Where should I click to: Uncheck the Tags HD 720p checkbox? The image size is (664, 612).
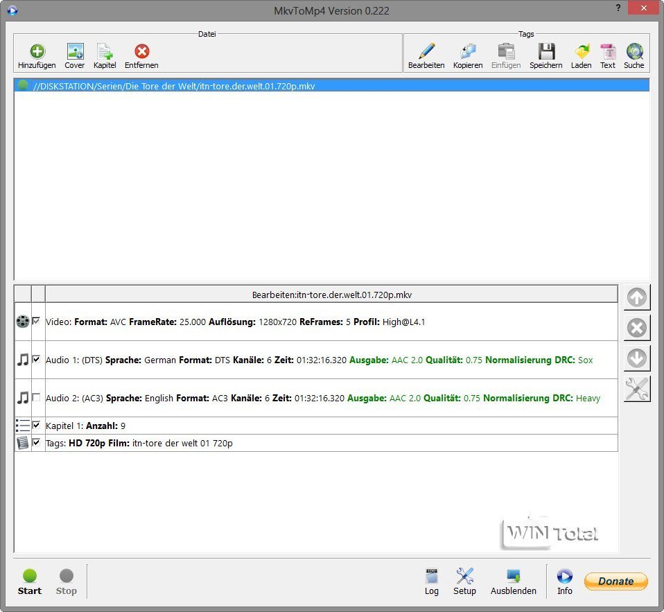pyautogui.click(x=37, y=442)
